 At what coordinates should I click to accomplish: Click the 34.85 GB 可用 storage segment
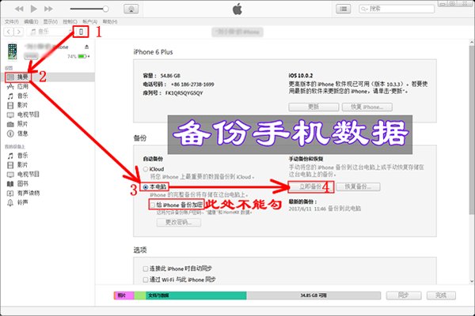[x=313, y=295]
